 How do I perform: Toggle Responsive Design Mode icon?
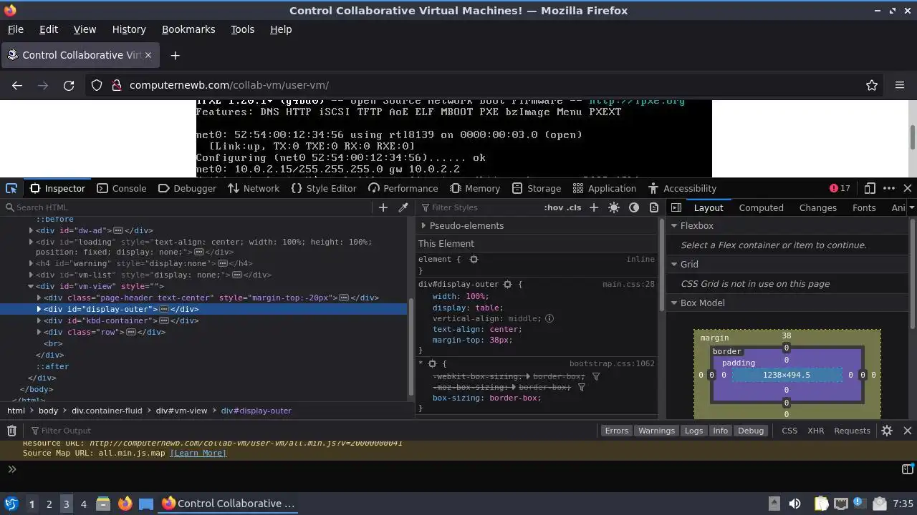click(870, 188)
